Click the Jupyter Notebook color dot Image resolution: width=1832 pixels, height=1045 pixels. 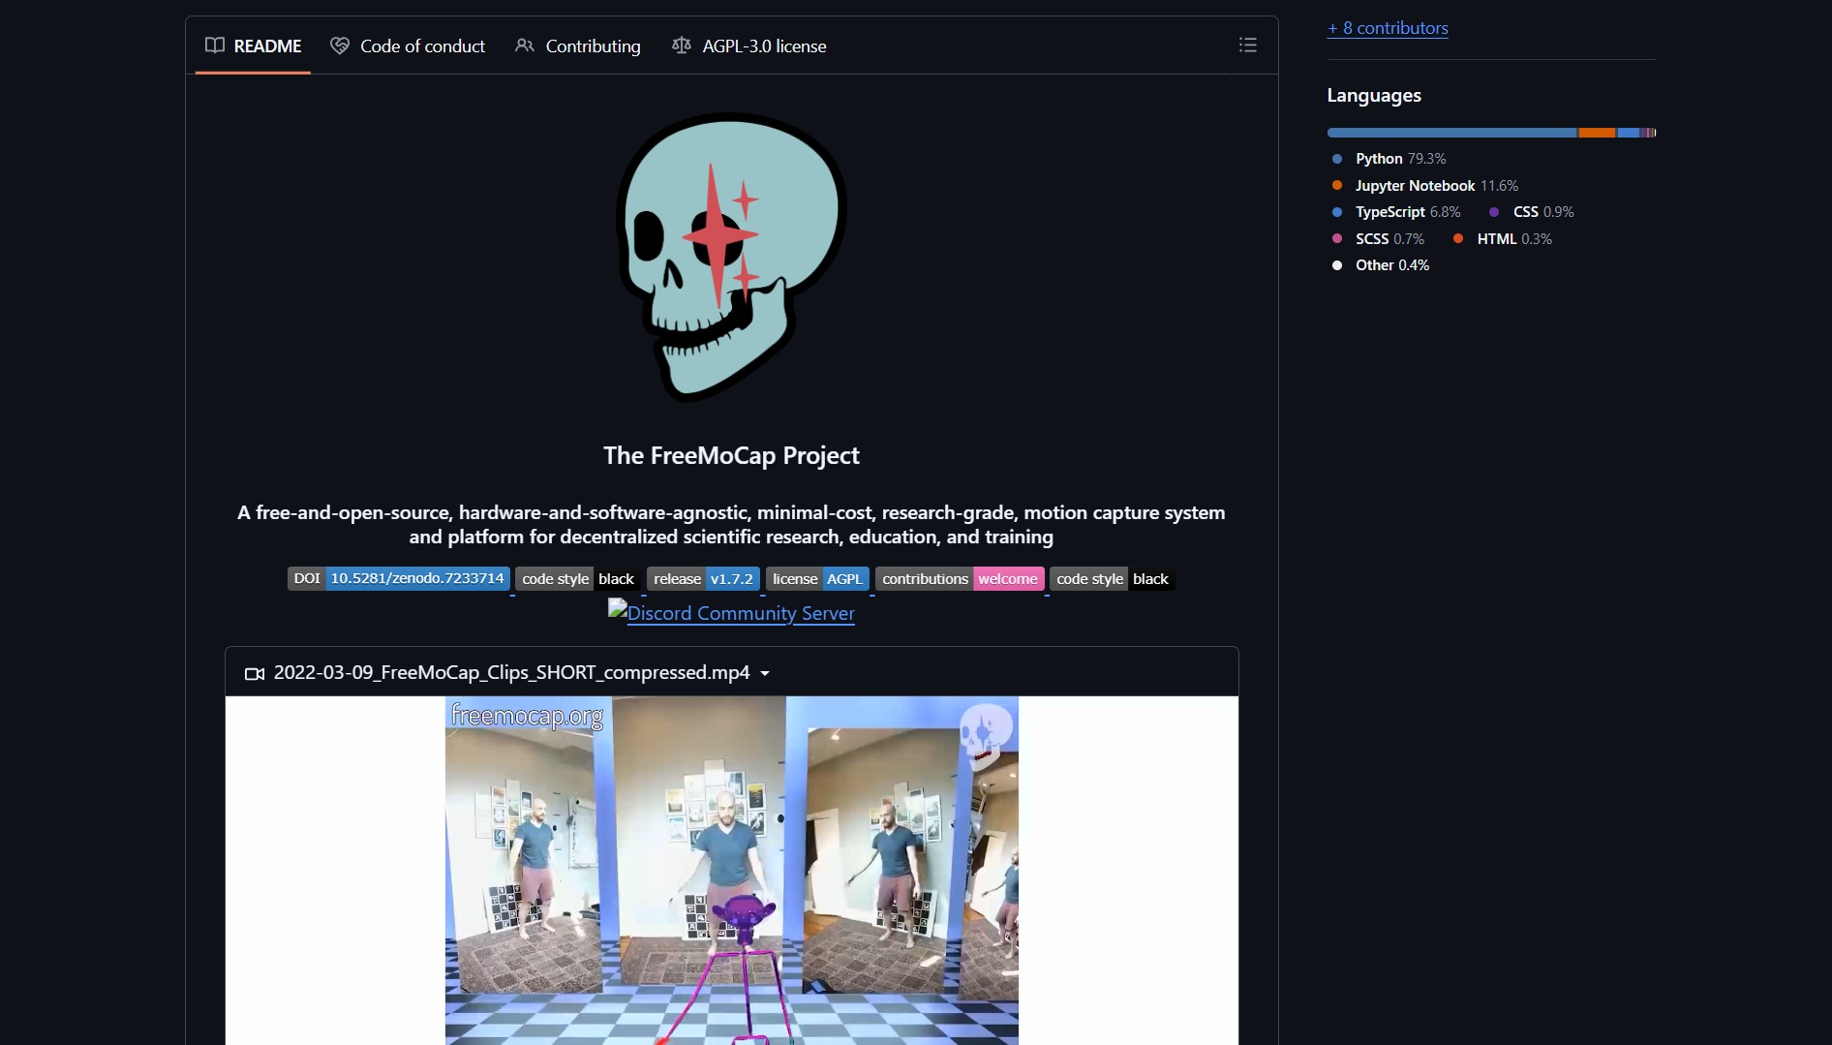pyautogui.click(x=1337, y=185)
